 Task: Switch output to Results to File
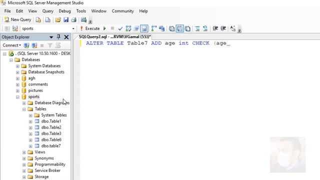(x=187, y=28)
